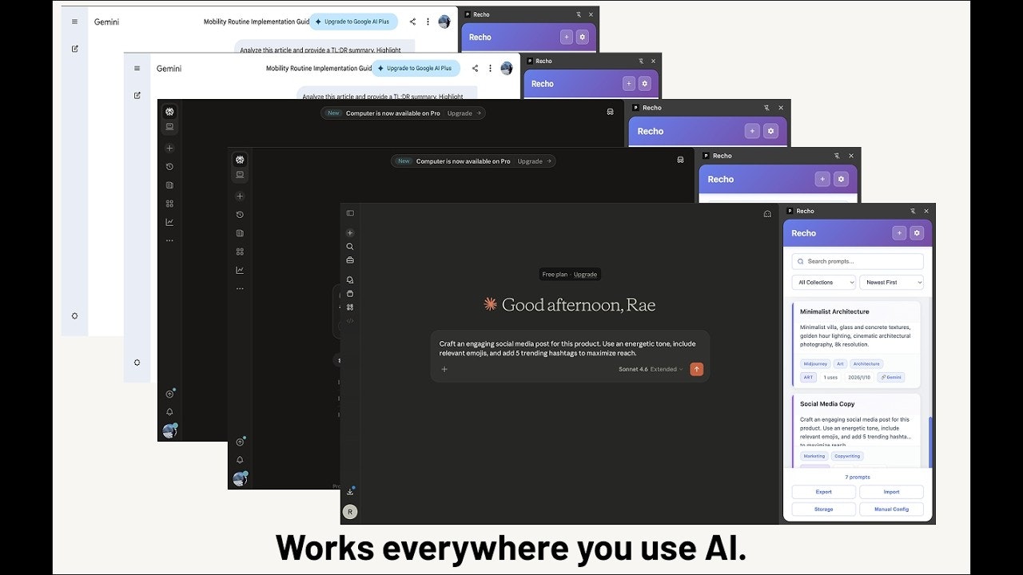Viewport: 1023px width, 575px height.
Task: Open the All Collections dropdown
Action: coord(823,282)
